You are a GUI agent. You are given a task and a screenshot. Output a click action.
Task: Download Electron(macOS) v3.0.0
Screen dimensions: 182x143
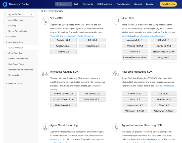click(164, 52)
